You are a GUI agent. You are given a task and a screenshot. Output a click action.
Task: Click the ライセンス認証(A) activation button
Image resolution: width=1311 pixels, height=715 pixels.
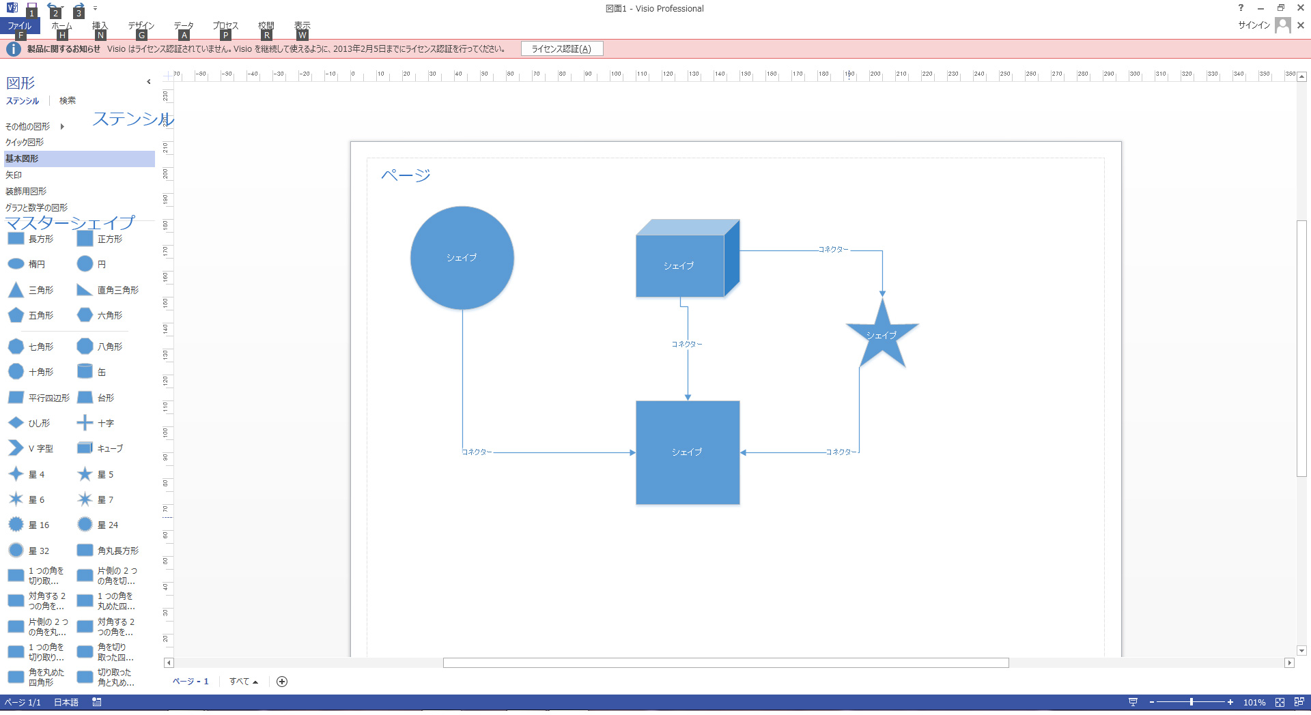tap(562, 49)
